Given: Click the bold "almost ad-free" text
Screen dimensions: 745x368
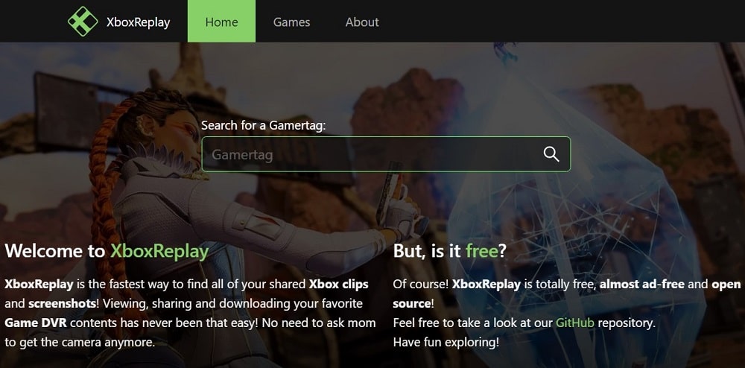Looking at the screenshot, I should [x=642, y=285].
